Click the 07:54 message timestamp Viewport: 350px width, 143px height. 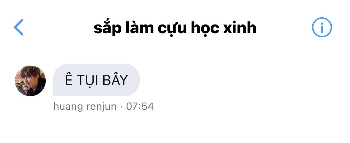tap(140, 106)
